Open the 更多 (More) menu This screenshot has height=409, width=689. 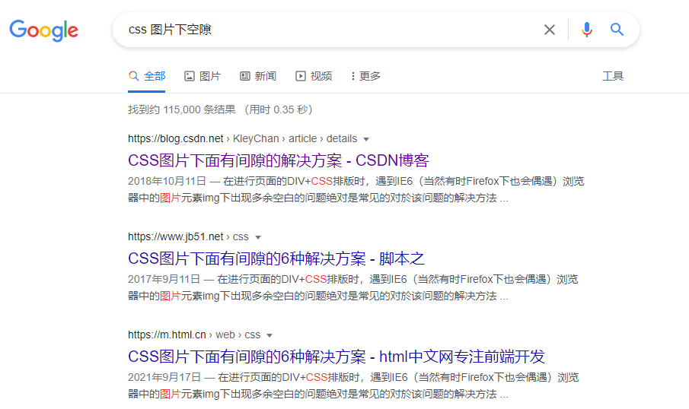(x=365, y=76)
